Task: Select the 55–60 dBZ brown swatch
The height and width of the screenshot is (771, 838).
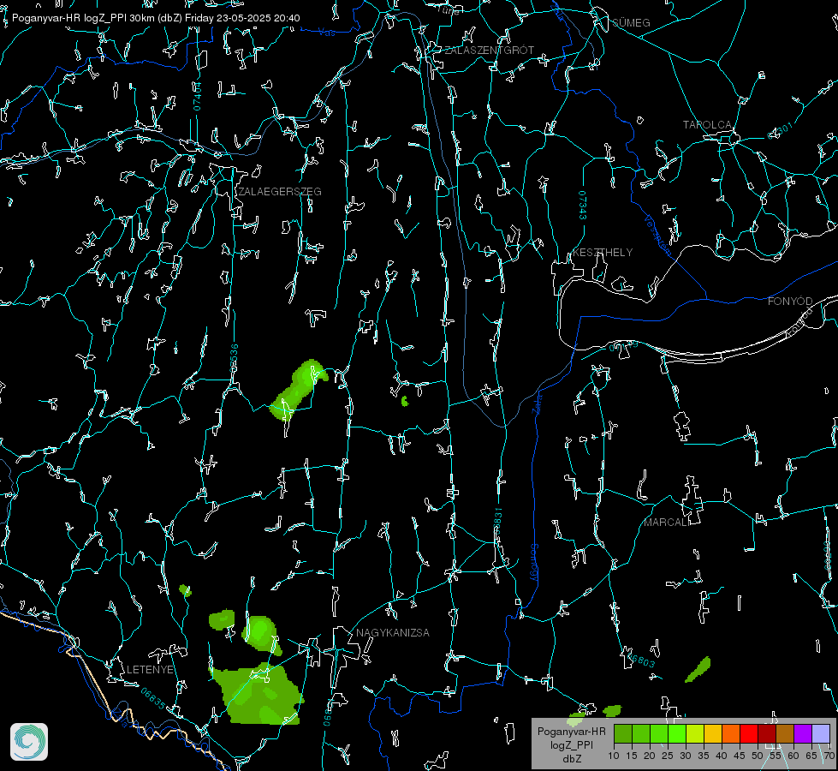Action: point(785,733)
